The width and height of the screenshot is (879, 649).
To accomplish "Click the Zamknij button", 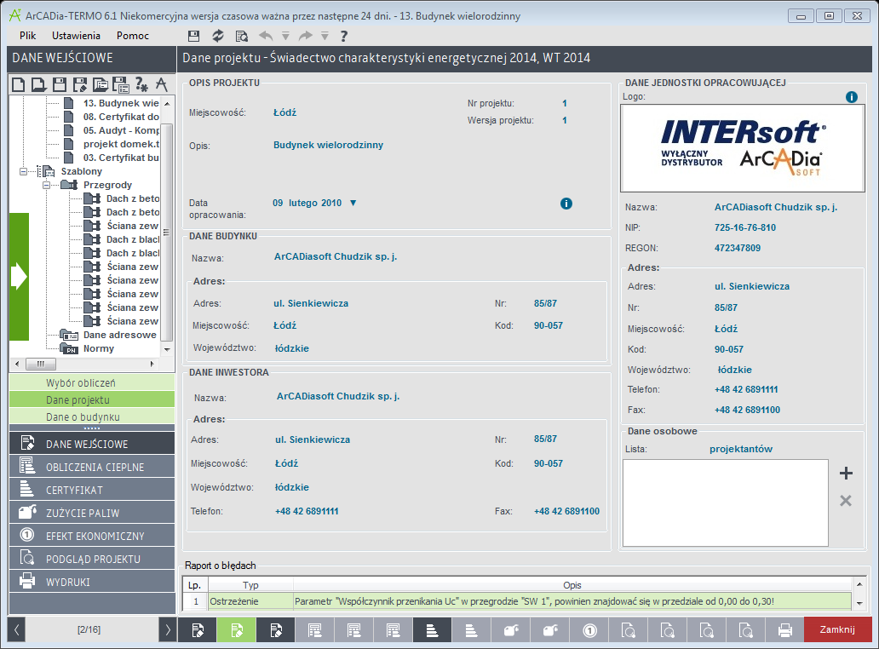I will click(837, 629).
